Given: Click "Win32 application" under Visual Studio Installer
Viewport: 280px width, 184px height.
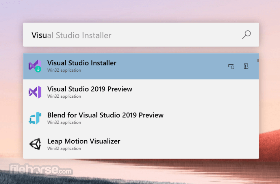Looking at the screenshot, I should (64, 70).
